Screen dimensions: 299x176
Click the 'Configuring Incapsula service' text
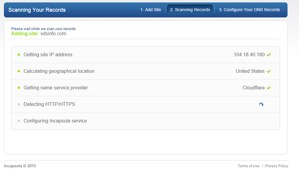point(55,121)
